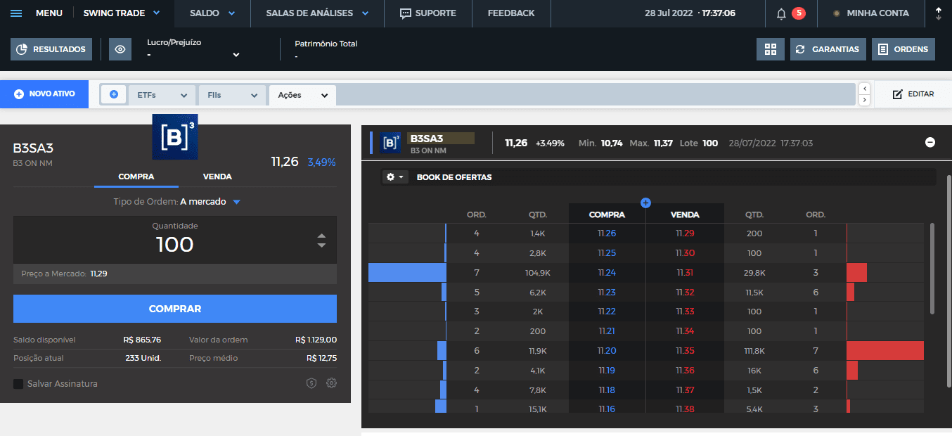Expand the Tipo de Ordem dropdown
Screen dimensions: 952x436
pos(236,202)
